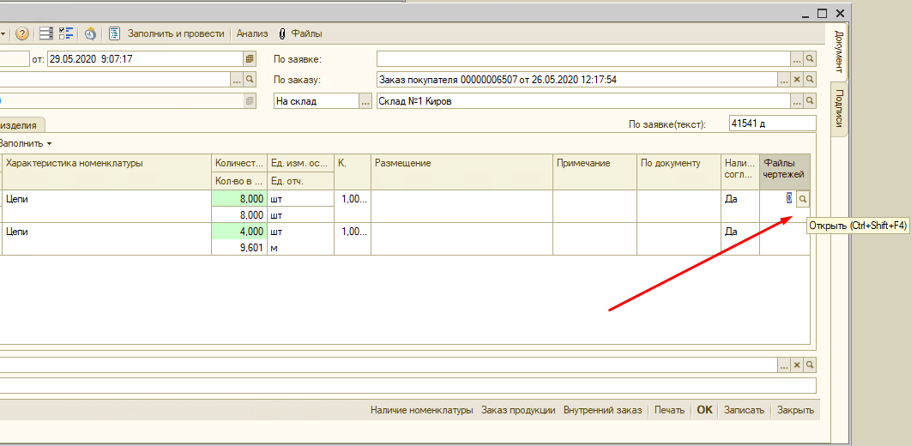Viewport: 911px width, 446px height.
Task: Click the На склад type field
Action: [317, 101]
